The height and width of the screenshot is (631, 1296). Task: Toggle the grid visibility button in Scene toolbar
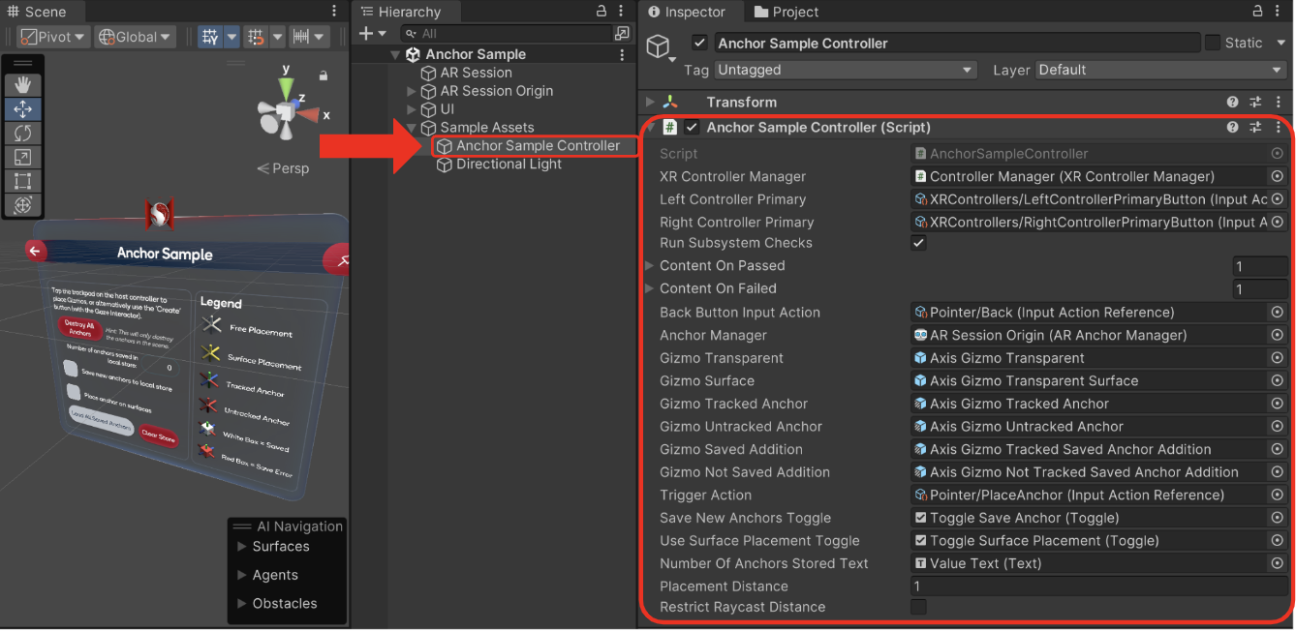click(209, 37)
